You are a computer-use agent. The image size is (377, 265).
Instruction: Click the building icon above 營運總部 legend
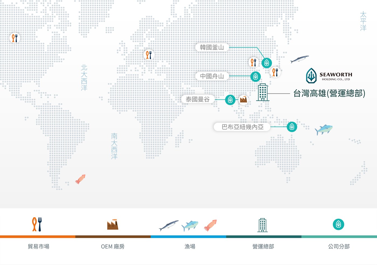click(x=263, y=225)
